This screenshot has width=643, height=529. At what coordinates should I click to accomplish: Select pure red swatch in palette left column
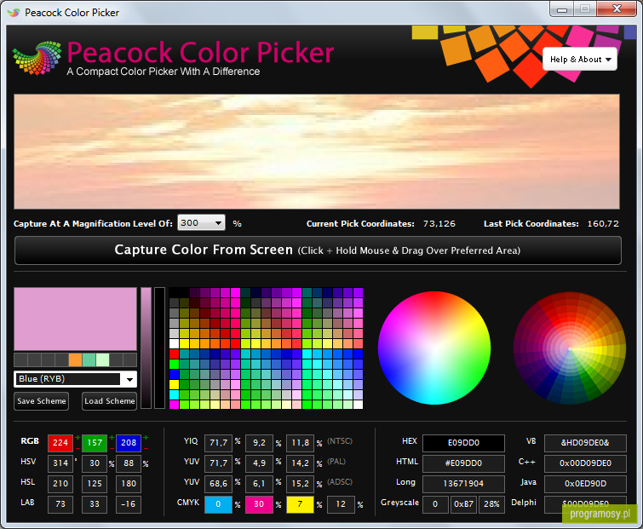pyautogui.click(x=174, y=354)
